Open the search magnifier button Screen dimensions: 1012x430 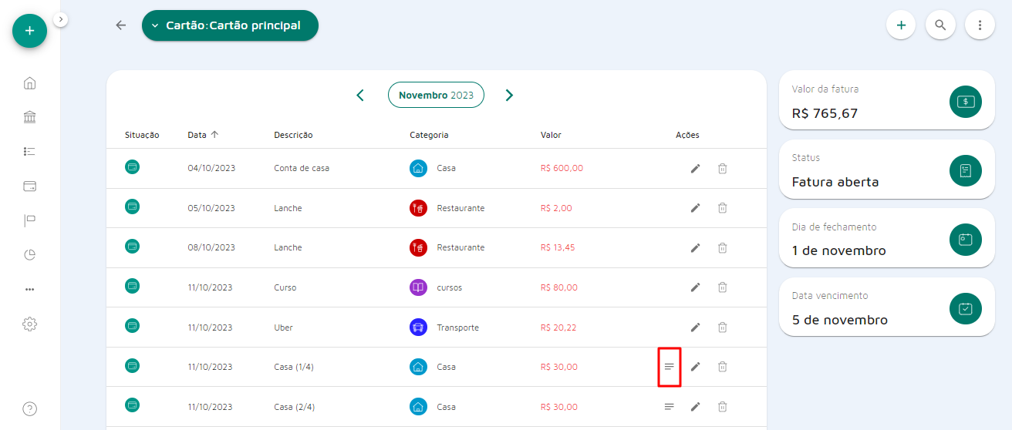pyautogui.click(x=940, y=25)
